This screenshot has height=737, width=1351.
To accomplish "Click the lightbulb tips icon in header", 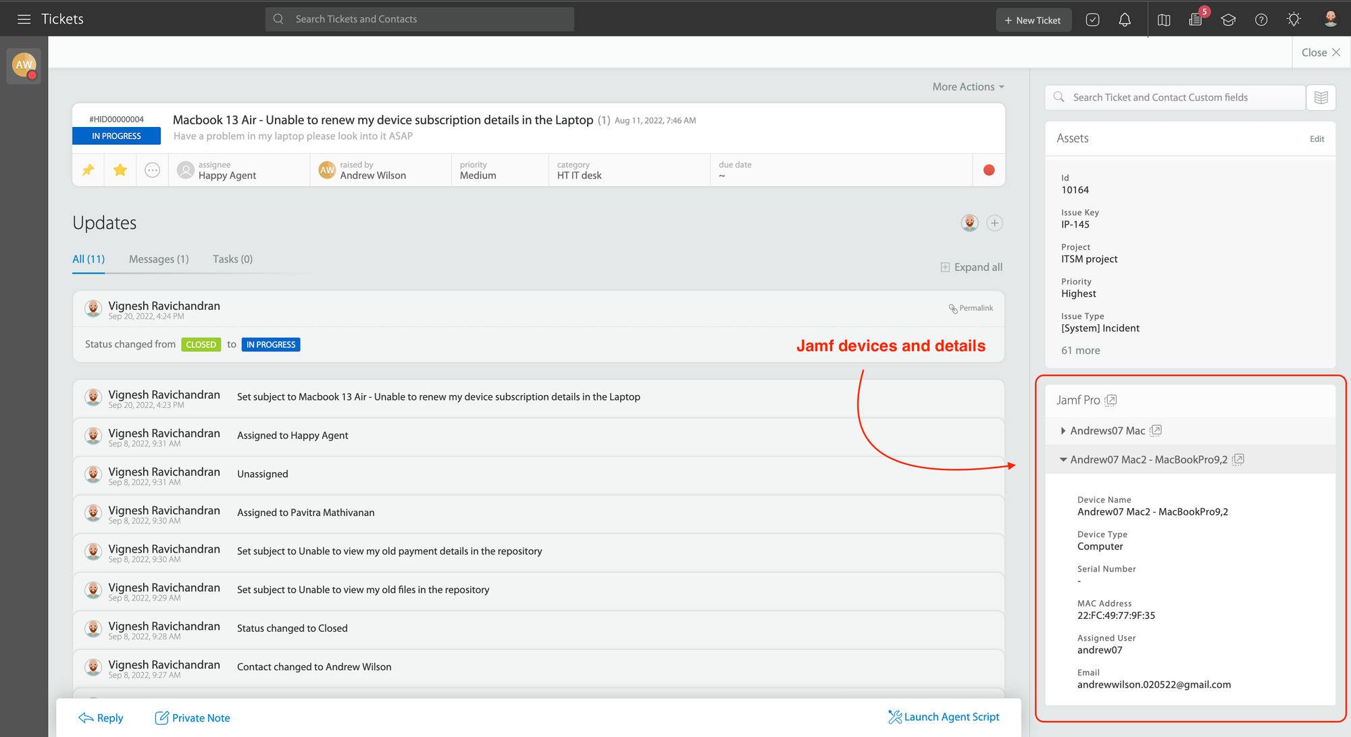I will coord(1294,19).
